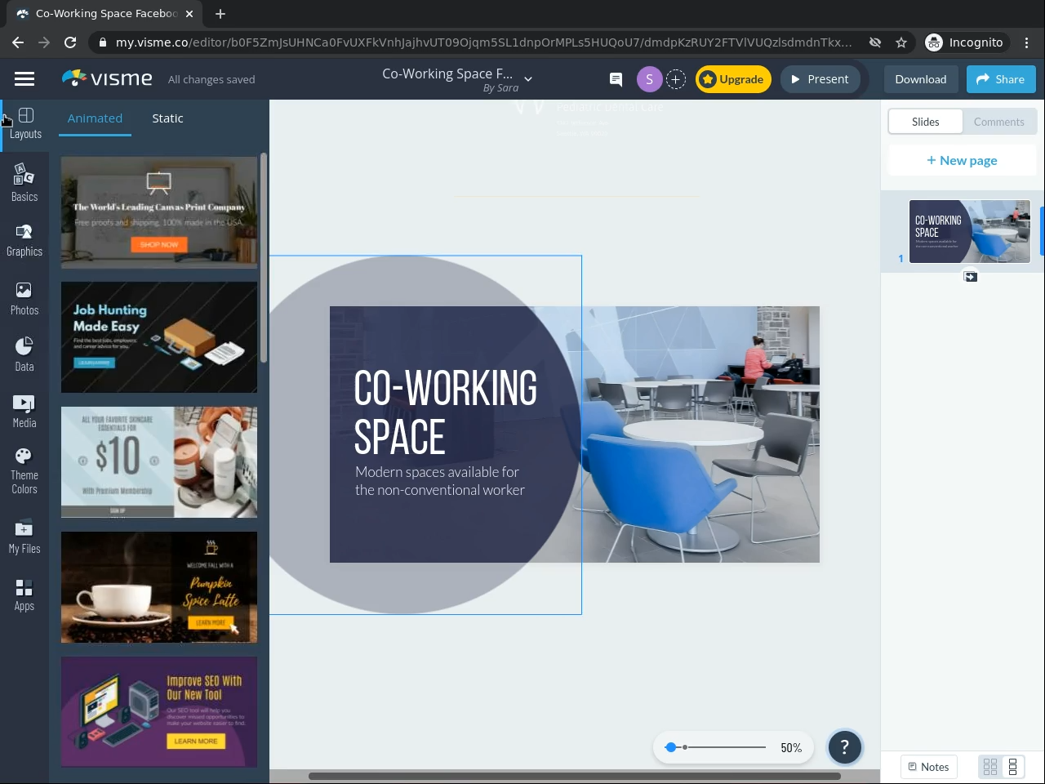
Task: Click the Visme logo
Action: click(x=107, y=78)
